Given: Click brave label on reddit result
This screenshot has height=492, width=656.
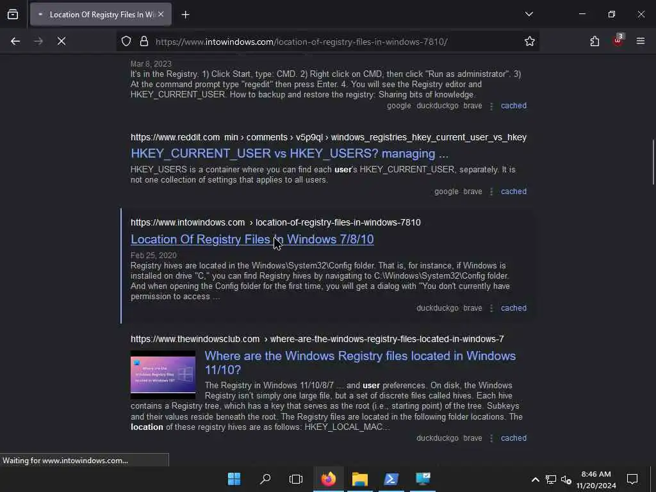Looking at the screenshot, I should coord(472,192).
